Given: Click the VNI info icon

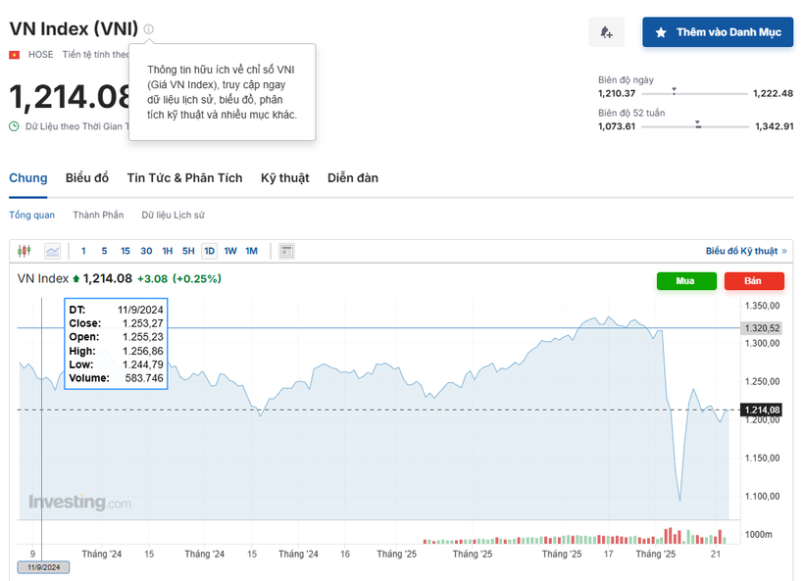Looking at the screenshot, I should pyautogui.click(x=147, y=28).
